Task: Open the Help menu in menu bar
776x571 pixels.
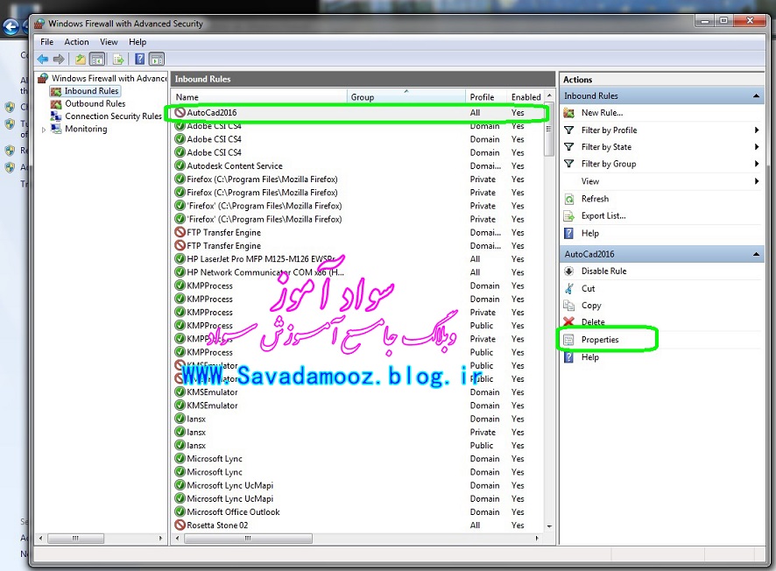Action: click(138, 42)
